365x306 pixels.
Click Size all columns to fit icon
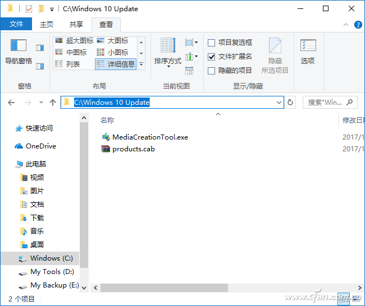tap(189, 71)
